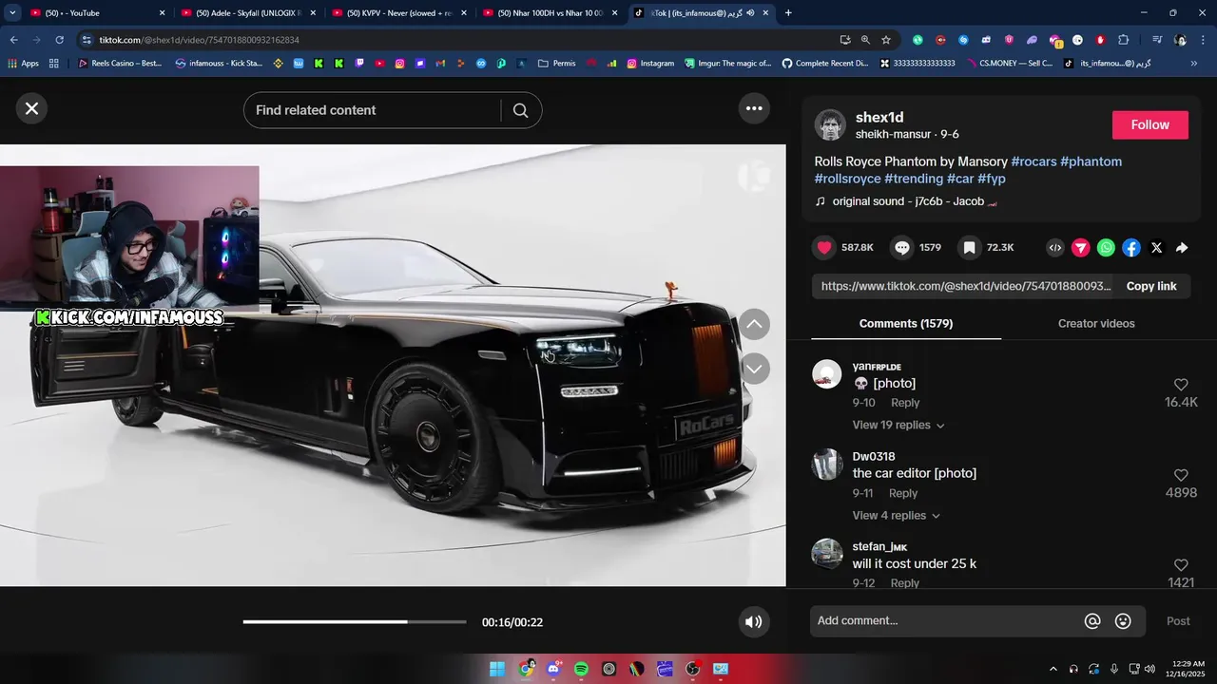Open the Extensions puzzle icon
The width and height of the screenshot is (1217, 684).
1123,40
